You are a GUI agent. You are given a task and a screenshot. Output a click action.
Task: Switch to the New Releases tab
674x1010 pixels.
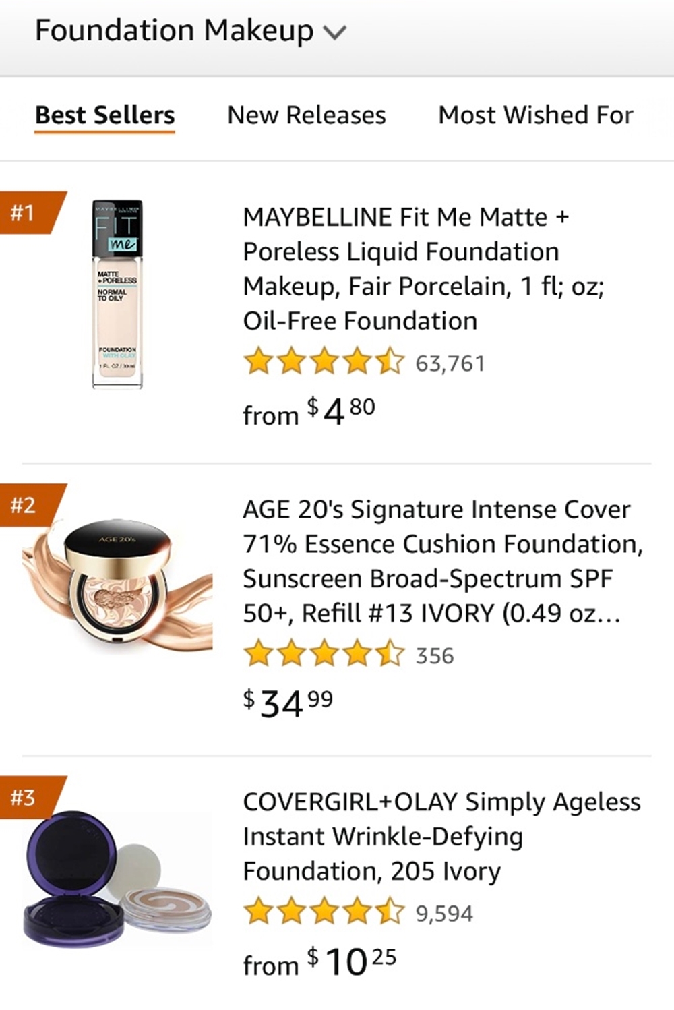pos(307,115)
